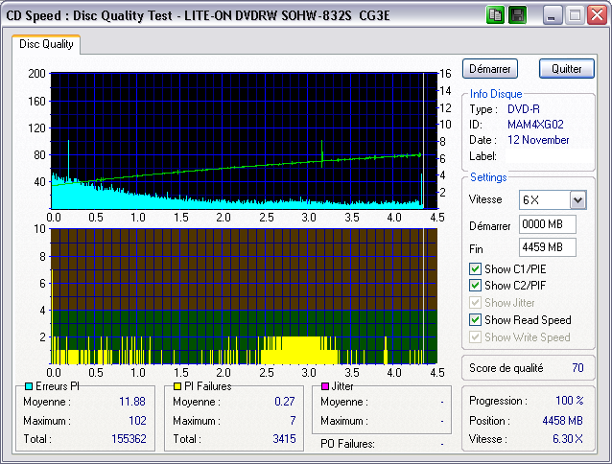This screenshot has height=464, width=612.
Task: Click the PI Failures average 0.27
Action: [285, 402]
